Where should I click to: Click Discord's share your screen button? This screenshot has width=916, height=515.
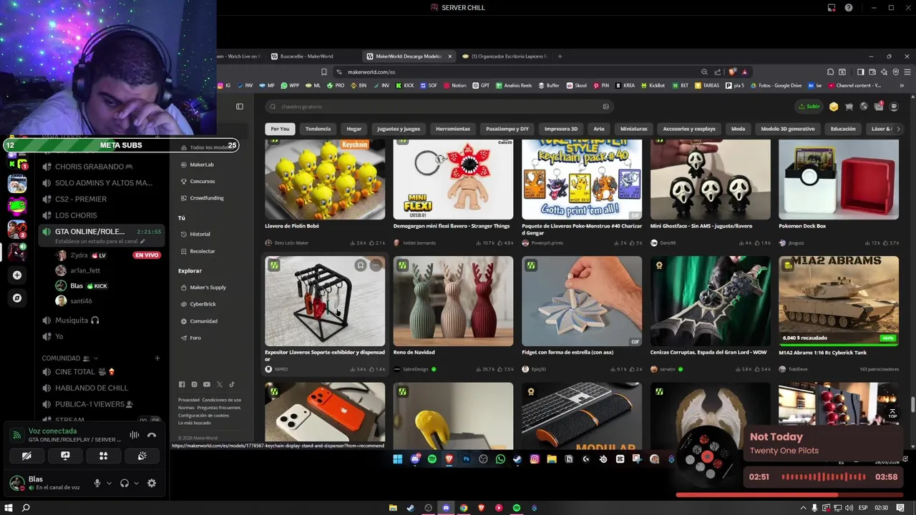click(x=65, y=456)
